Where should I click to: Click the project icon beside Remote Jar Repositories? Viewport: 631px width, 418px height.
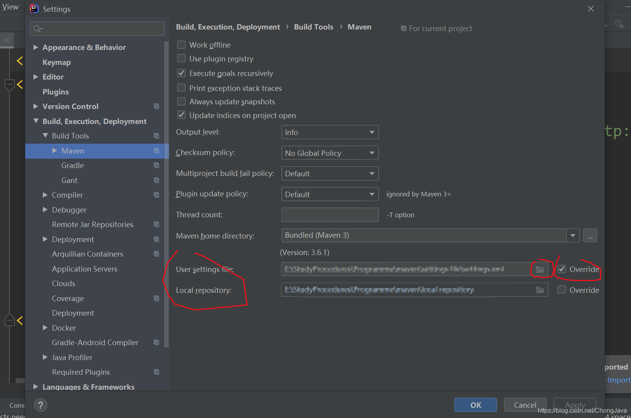156,224
